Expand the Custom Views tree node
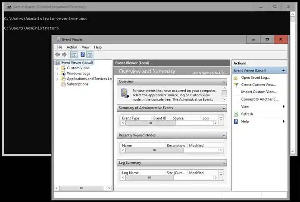The width and height of the screenshot is (300, 202). pyautogui.click(x=57, y=68)
